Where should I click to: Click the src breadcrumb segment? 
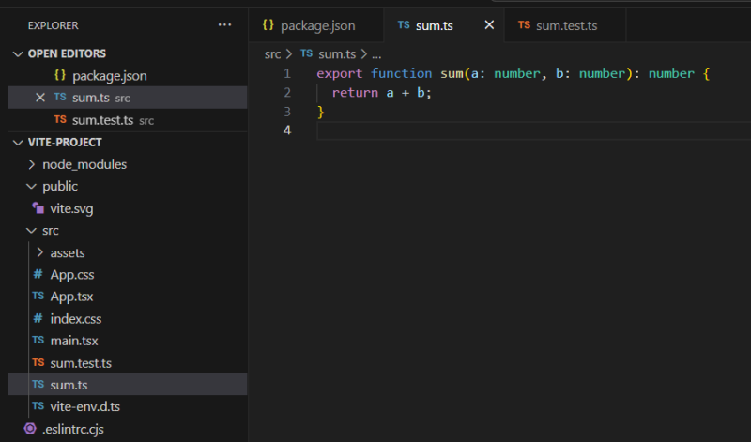pos(272,54)
